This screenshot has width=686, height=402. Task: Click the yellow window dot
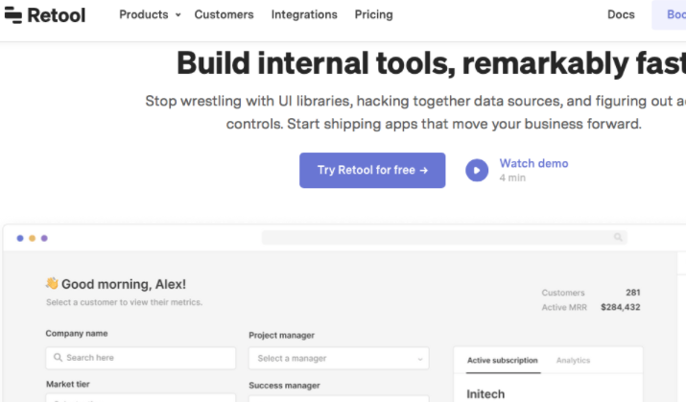[x=32, y=238]
